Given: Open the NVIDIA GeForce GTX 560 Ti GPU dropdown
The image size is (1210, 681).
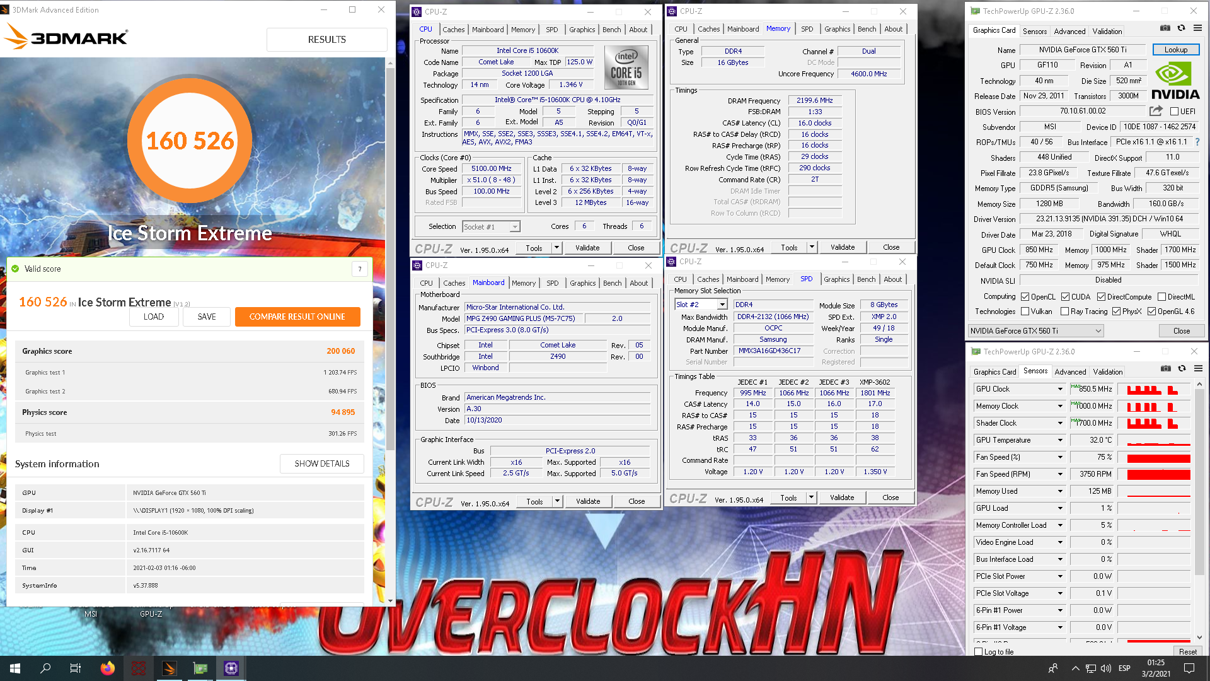Looking at the screenshot, I should click(x=1036, y=331).
